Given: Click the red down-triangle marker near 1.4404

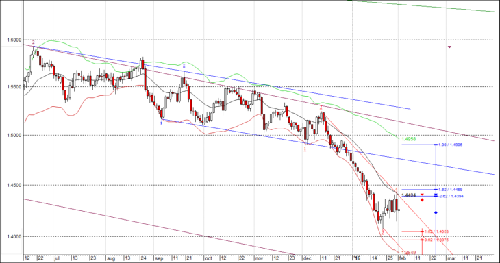Looking at the screenshot, I should [422, 195].
